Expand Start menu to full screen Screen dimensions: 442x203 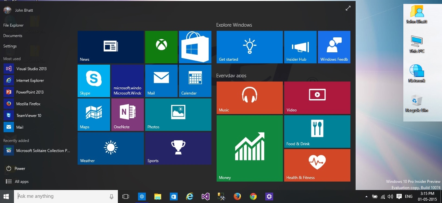click(348, 8)
